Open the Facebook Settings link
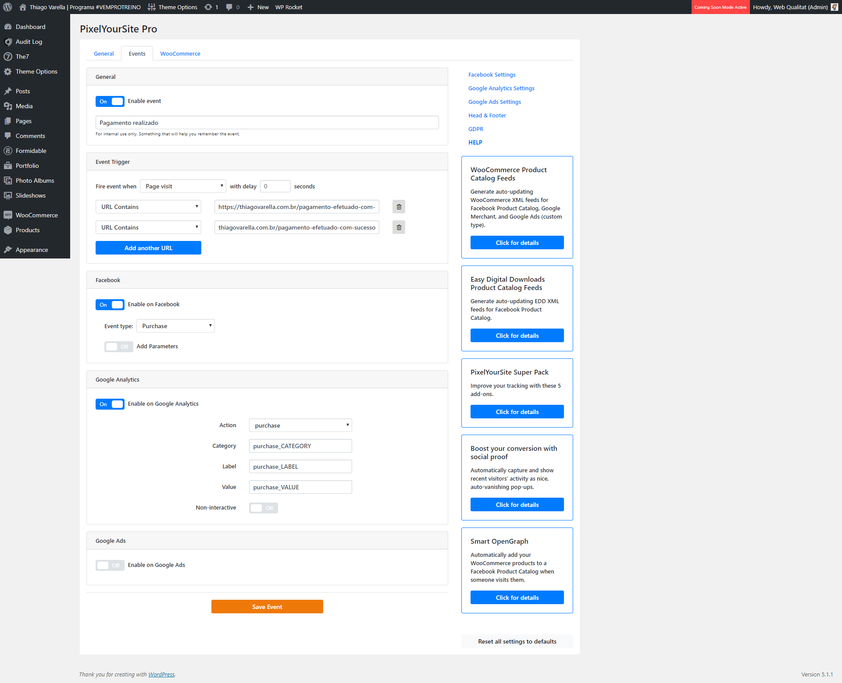This screenshot has height=683, width=842. (492, 74)
